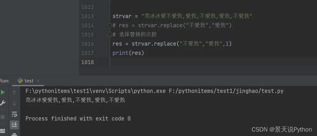The width and height of the screenshot is (317, 136).
Task: Collapse the comment fold at line 1014
Action: coord(110,25)
